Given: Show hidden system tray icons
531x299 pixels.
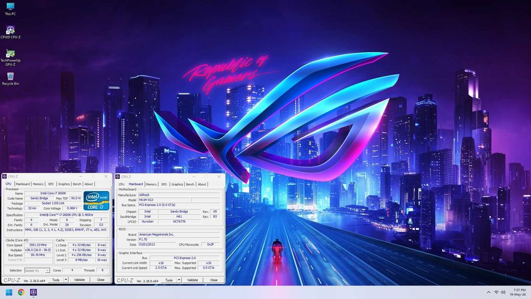Looking at the screenshot, I should coord(489,292).
